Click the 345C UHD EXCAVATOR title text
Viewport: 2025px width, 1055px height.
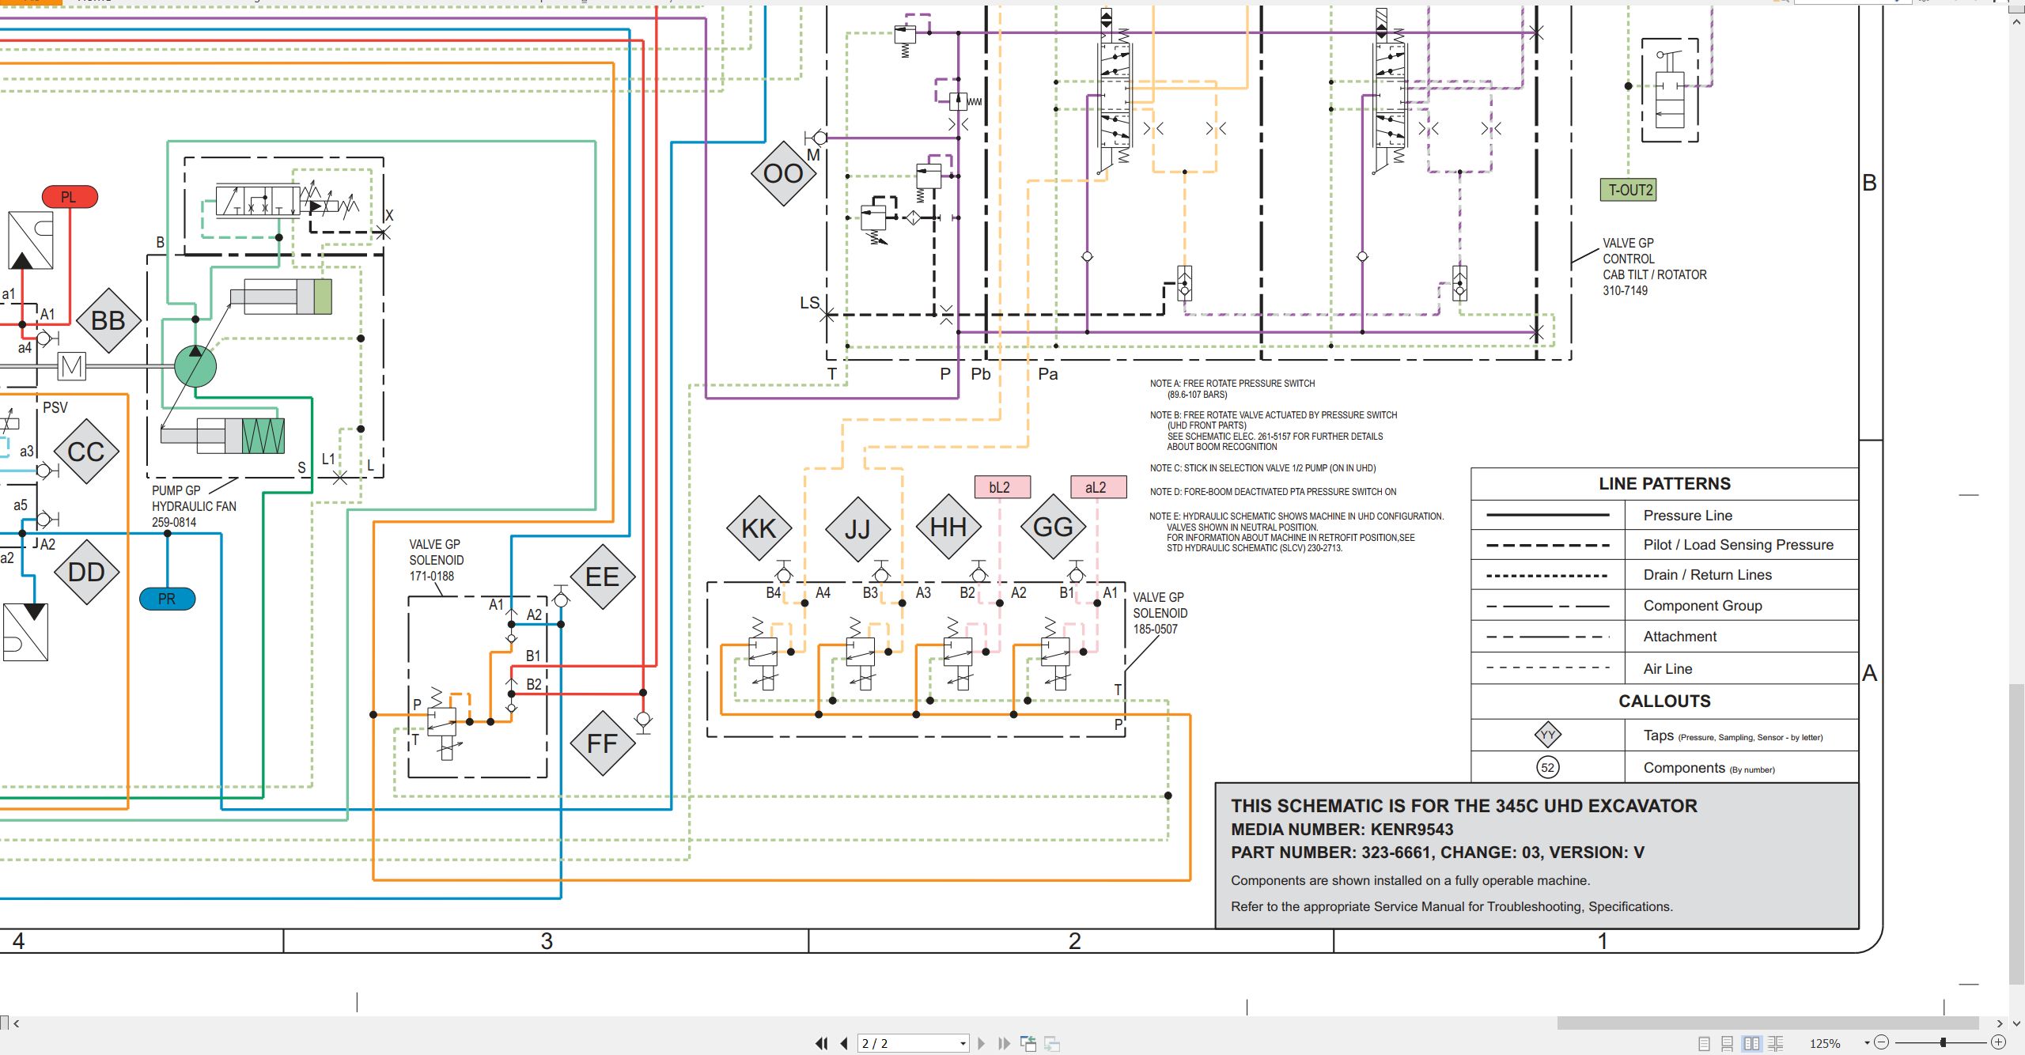(x=1463, y=806)
